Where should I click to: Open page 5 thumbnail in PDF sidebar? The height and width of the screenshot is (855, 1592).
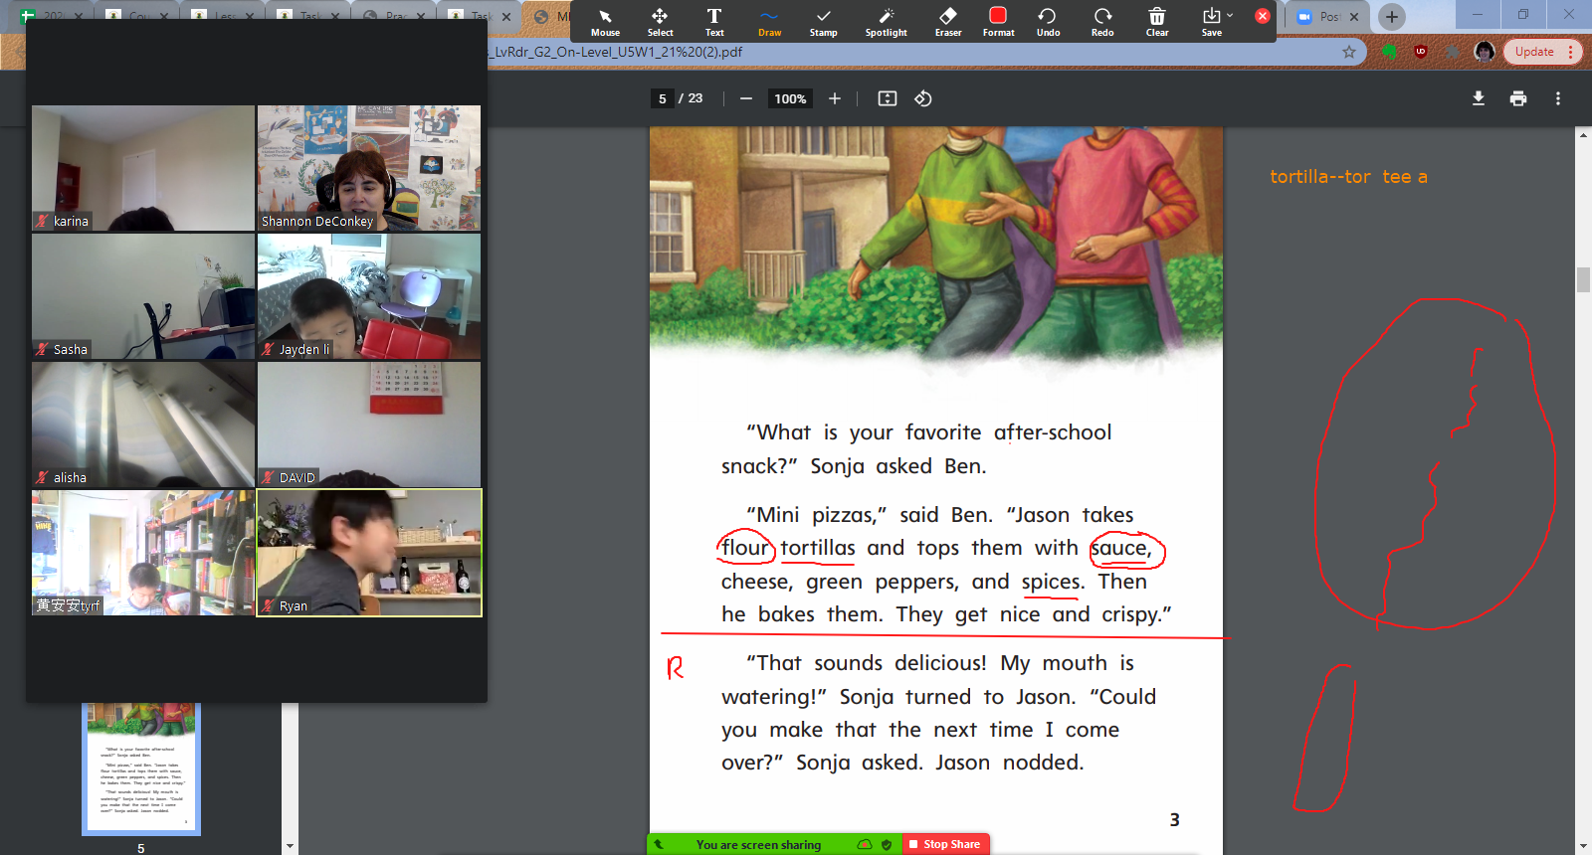click(141, 769)
